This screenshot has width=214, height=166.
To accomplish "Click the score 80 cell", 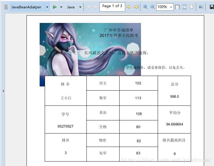I will click(x=138, y=127).
